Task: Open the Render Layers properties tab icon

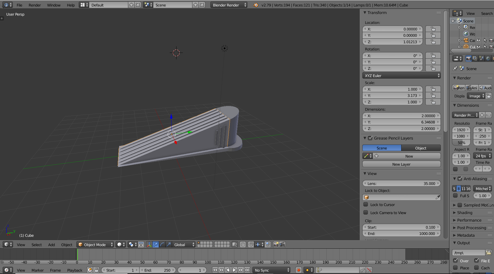Action: [475, 59]
